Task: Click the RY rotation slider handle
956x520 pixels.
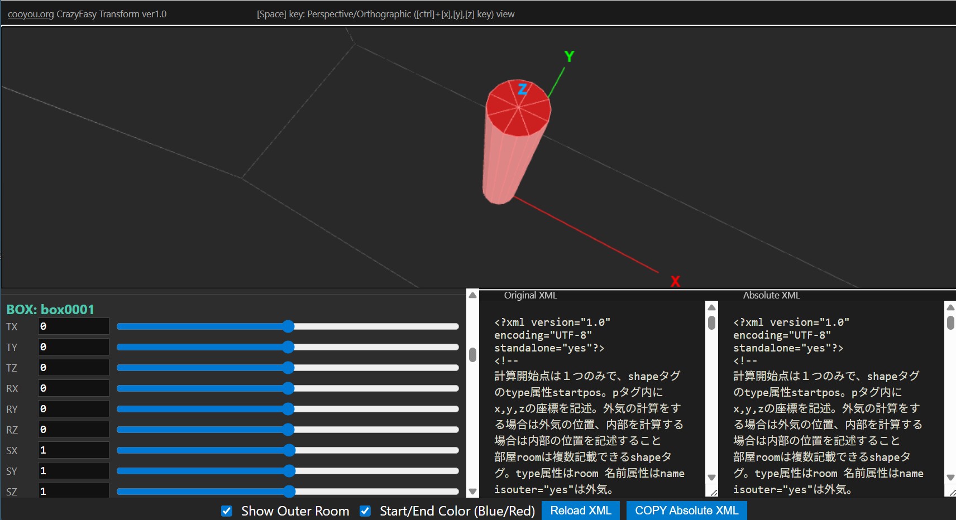Action: point(288,409)
